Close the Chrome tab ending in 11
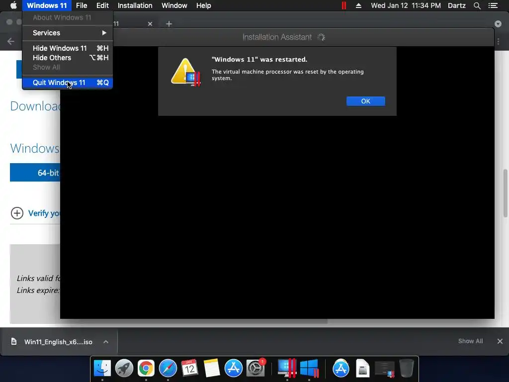The height and width of the screenshot is (382, 509). (150, 24)
